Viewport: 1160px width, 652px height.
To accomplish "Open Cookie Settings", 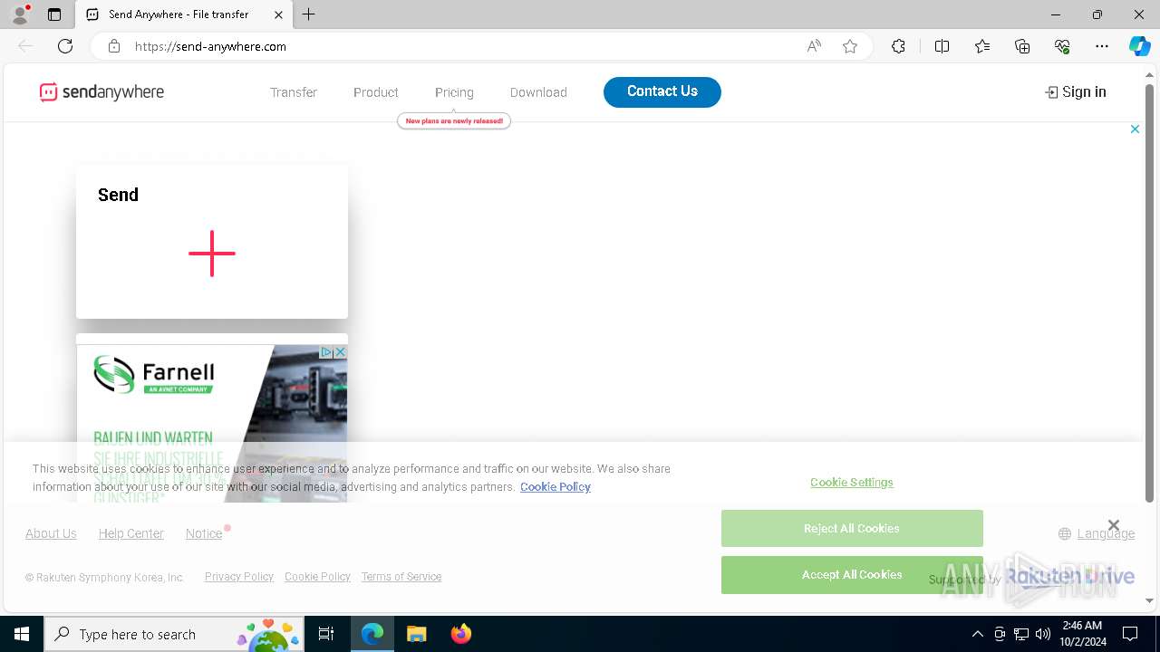I will [x=852, y=482].
